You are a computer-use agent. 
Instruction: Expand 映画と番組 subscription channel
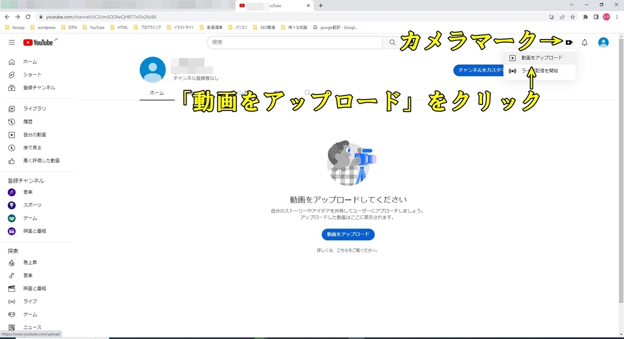pyautogui.click(x=34, y=231)
